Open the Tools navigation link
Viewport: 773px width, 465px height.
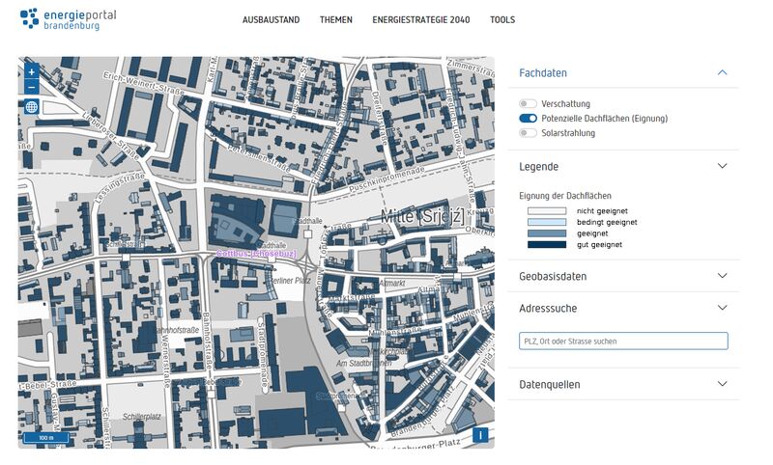pos(502,19)
